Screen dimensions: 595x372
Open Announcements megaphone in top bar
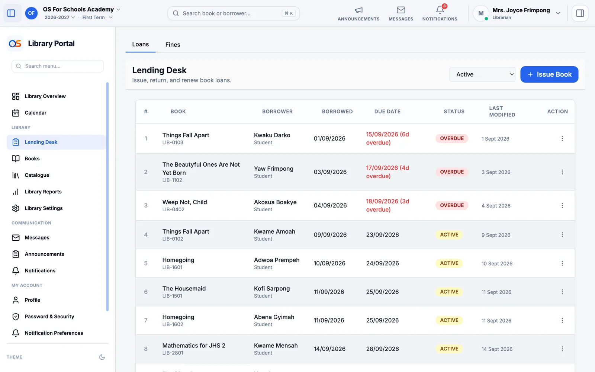[358, 13]
